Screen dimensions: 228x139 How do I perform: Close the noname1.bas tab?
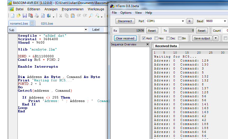click(32, 23)
